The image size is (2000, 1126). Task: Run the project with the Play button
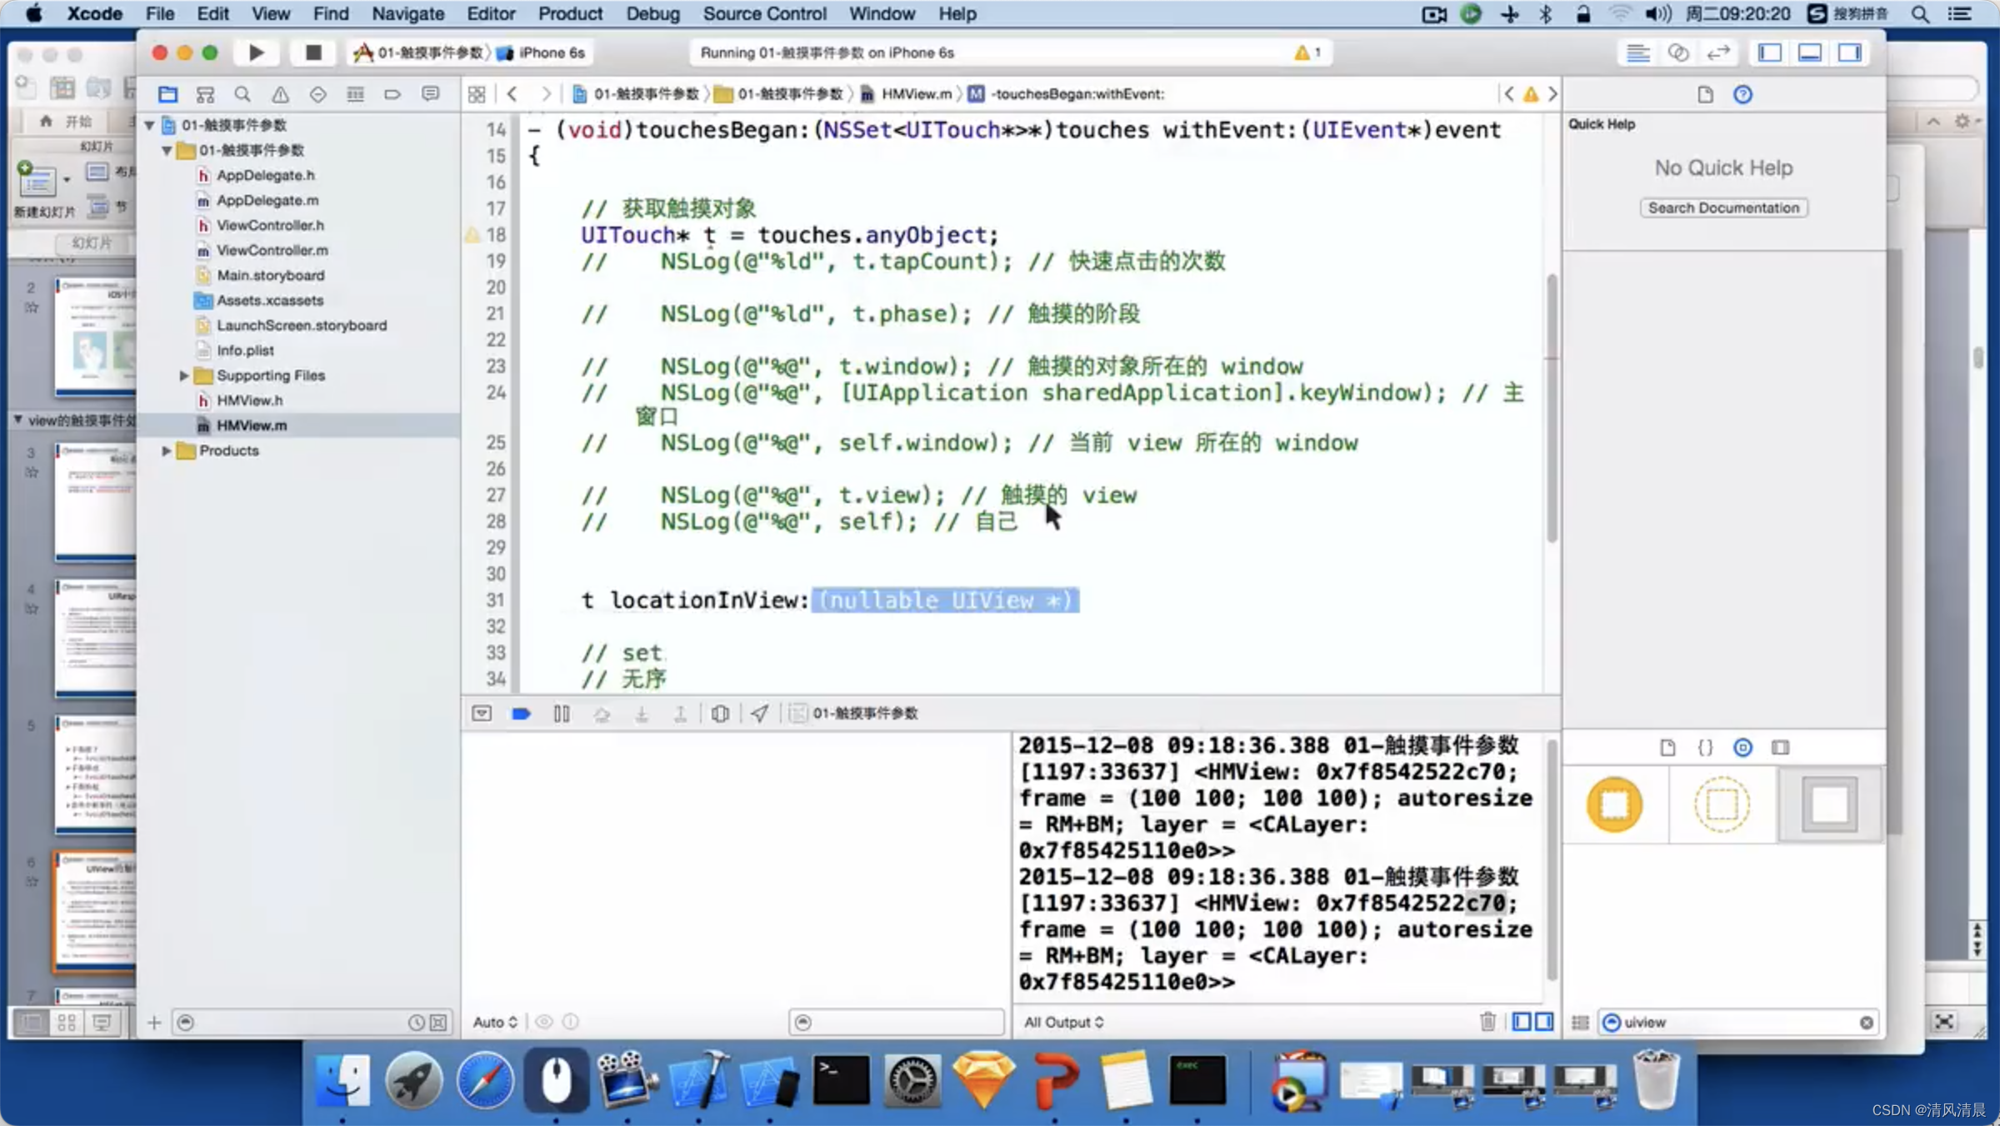click(257, 52)
